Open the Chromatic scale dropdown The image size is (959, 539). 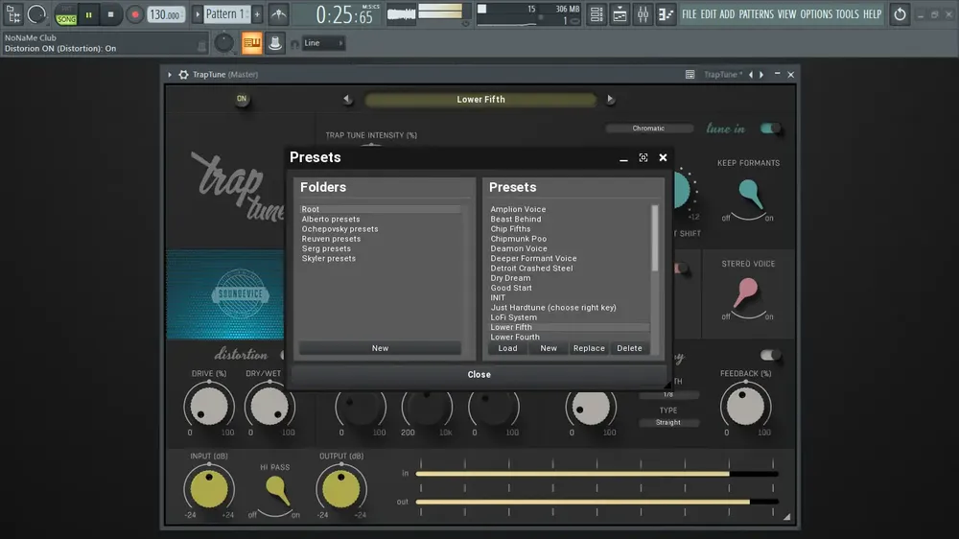[x=649, y=129]
